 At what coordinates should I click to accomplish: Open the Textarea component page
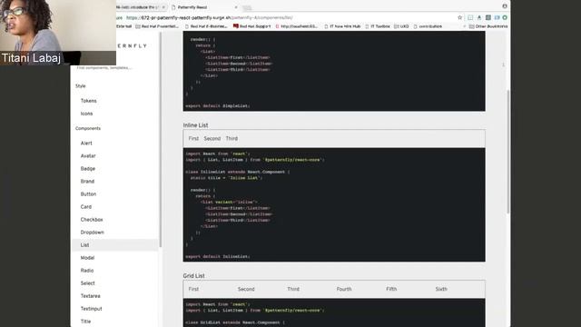[x=91, y=296]
